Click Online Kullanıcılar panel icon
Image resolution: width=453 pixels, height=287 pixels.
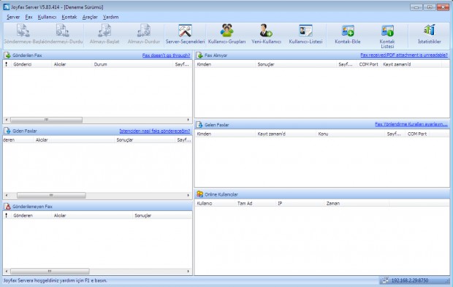point(199,194)
